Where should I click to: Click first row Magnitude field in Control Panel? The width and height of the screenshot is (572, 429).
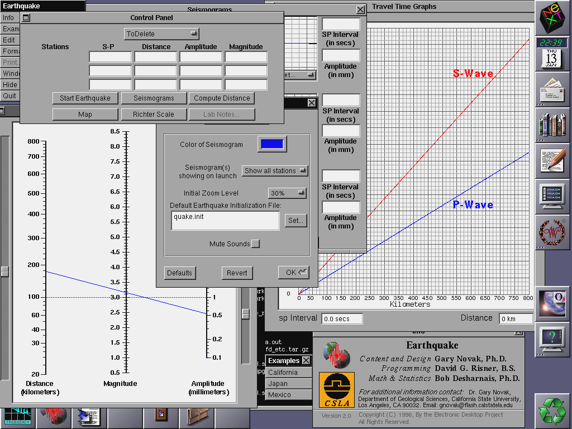pyautogui.click(x=246, y=57)
